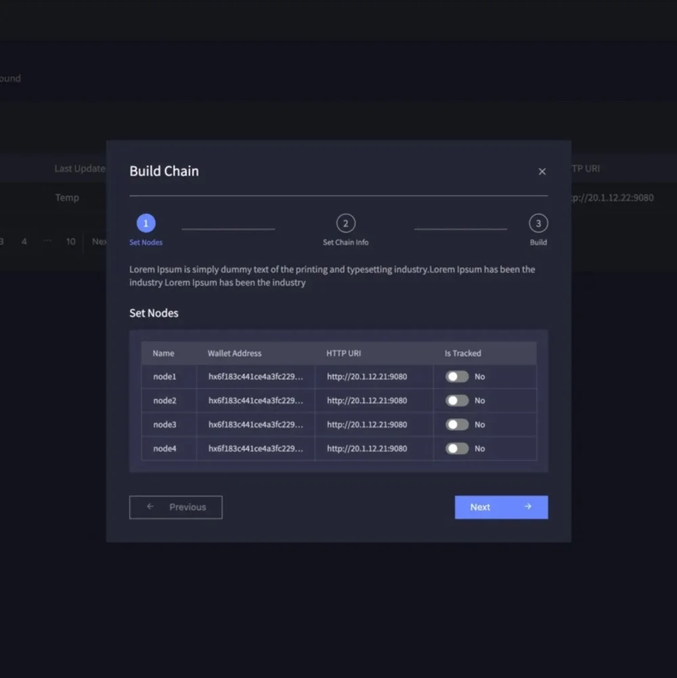Close the Build Chain dialog
Screen dimensions: 677x678
542,171
